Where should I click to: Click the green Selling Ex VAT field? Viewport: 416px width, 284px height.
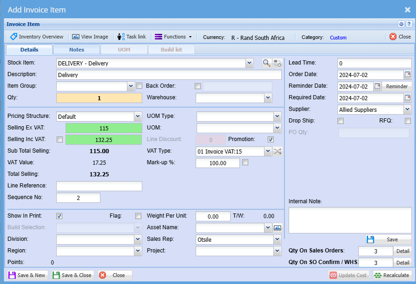click(104, 128)
